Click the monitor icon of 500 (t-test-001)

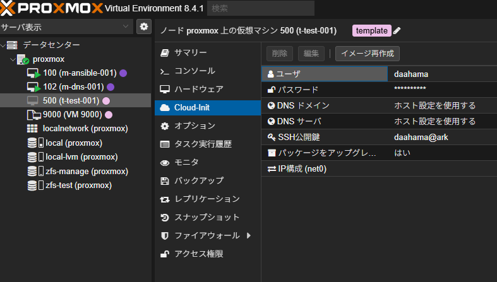pos(33,101)
